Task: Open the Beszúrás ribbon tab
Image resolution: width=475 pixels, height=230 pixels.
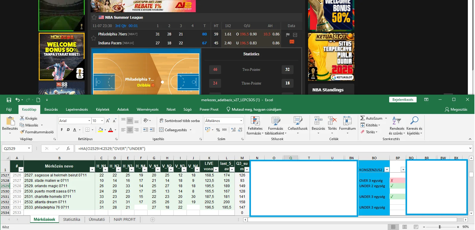Action: (51, 109)
